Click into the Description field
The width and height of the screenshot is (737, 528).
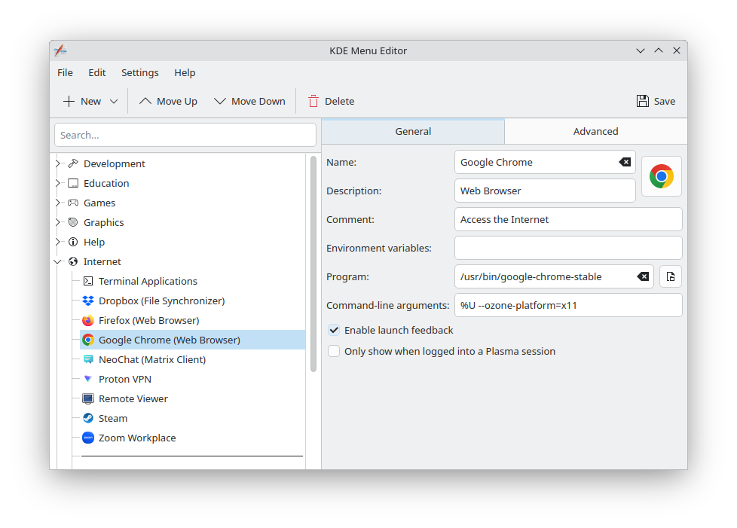pos(545,191)
